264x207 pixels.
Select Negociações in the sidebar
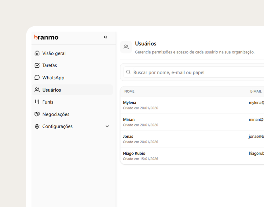point(56,114)
